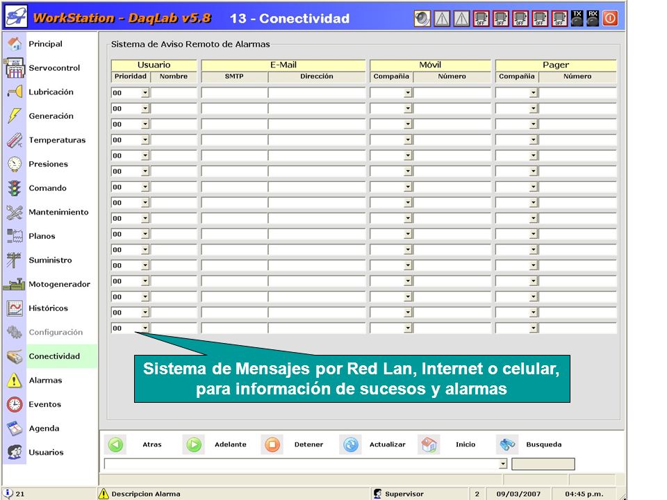Click first row E-Mail Dirección field
Screen dimensions: 667x500
point(317,92)
